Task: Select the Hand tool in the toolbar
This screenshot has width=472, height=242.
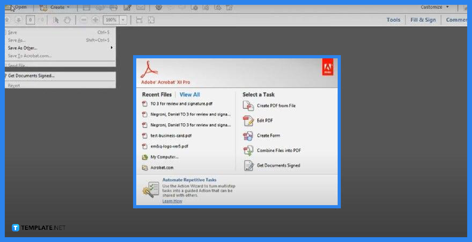Action: click(67, 20)
